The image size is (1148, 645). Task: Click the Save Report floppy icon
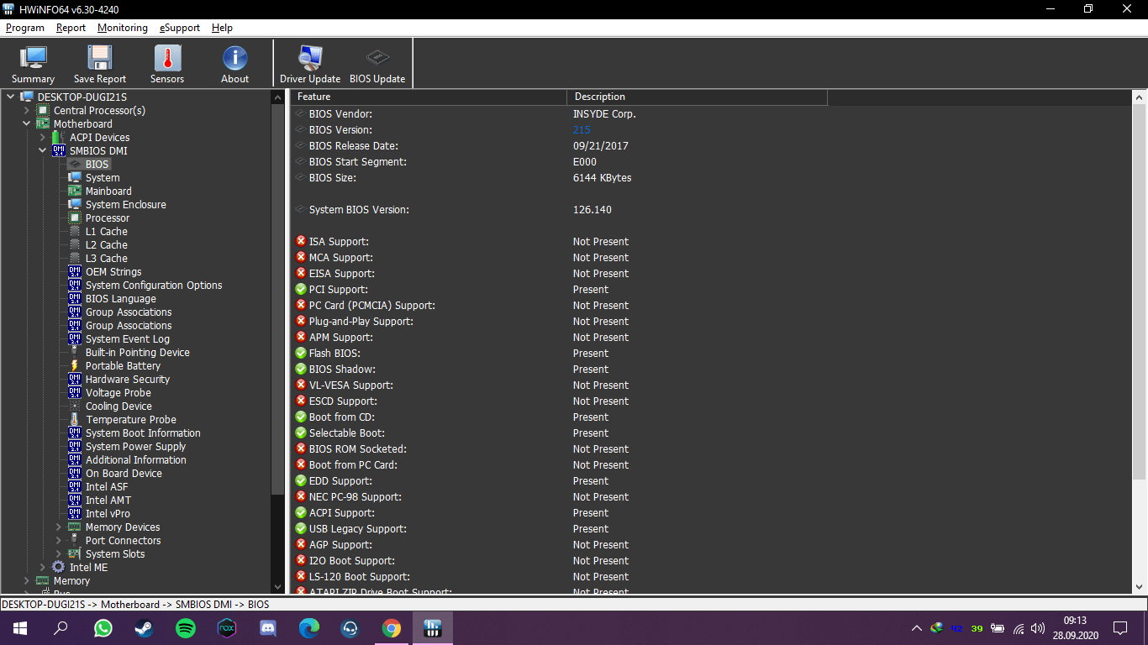[100, 64]
